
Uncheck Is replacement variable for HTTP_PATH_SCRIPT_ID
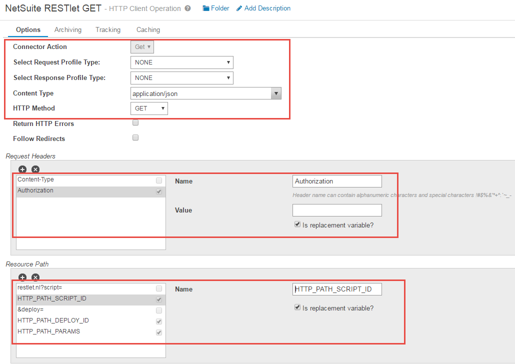coord(297,307)
